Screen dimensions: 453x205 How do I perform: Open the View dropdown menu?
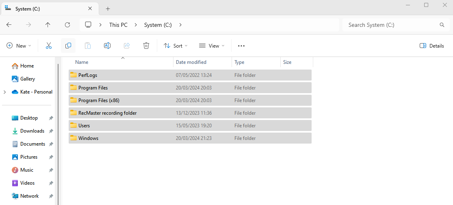pos(212,46)
